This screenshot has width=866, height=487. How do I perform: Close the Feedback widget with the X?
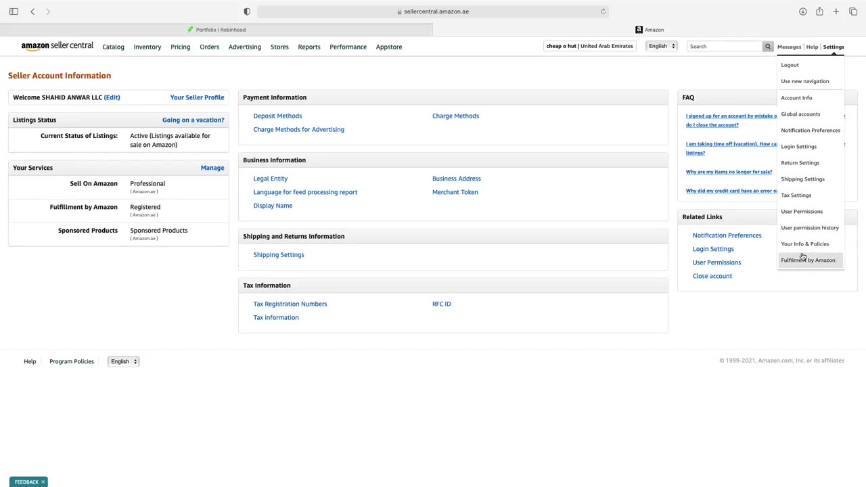pyautogui.click(x=43, y=482)
